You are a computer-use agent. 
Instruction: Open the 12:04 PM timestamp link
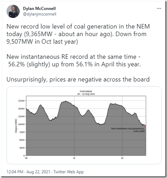coord(15,172)
